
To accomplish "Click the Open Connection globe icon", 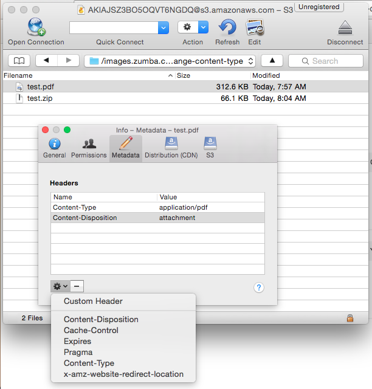I will 36,27.
